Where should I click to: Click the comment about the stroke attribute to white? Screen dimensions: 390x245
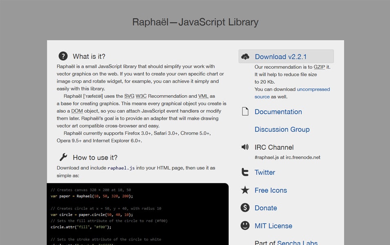tap(106, 239)
